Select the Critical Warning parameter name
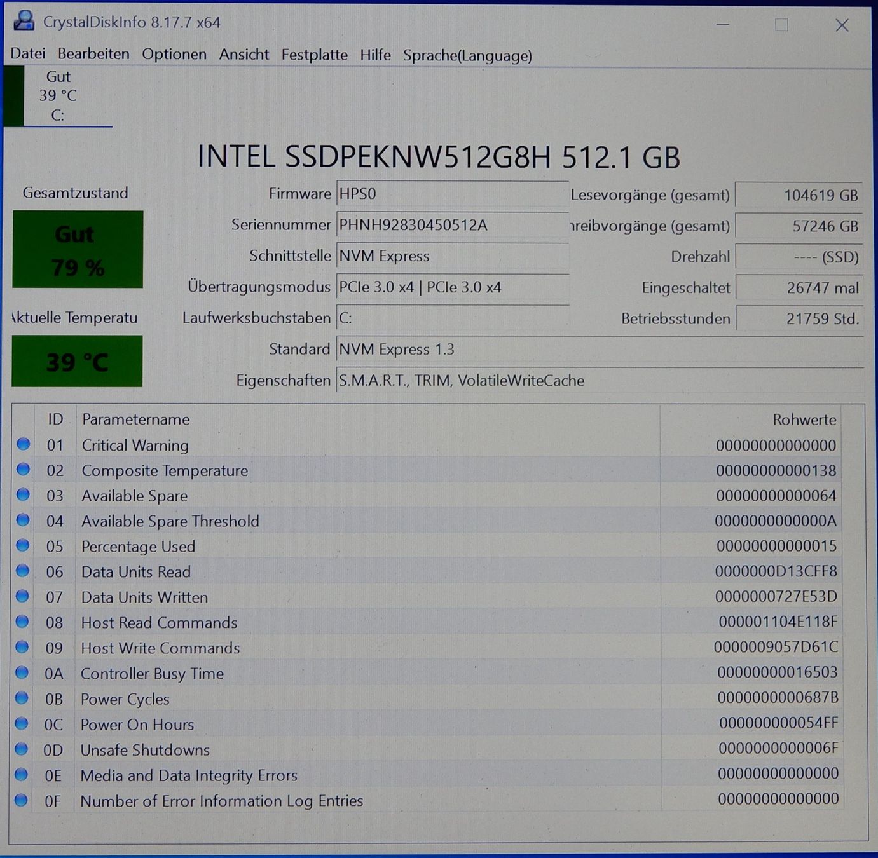Screen dimensions: 878x858 135,446
